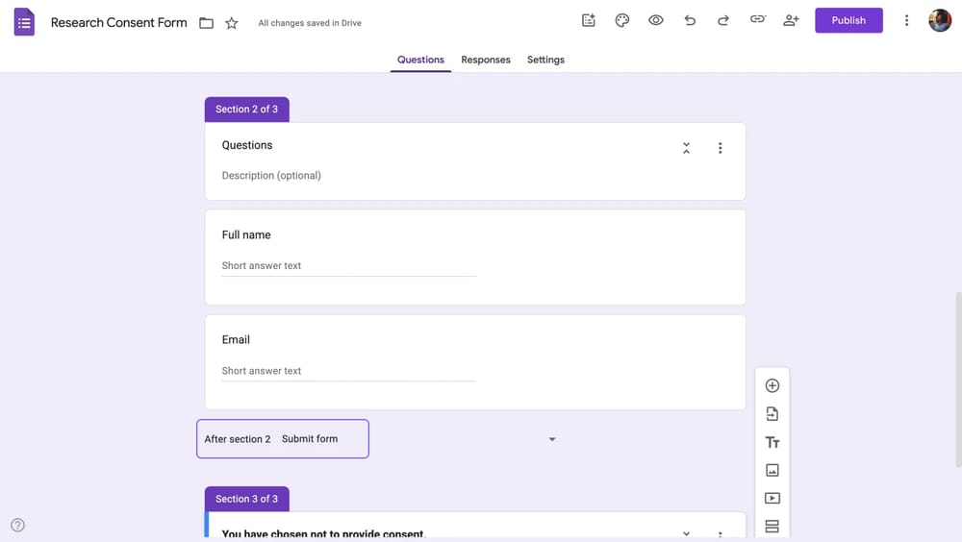Collapse Section 2 of 3
Screen dimensions: 962x542
pyautogui.click(x=686, y=148)
